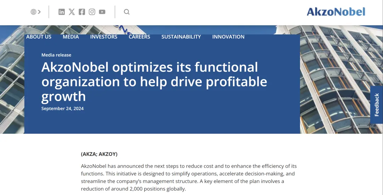
Task: Click the building photo on right
Action: 341,79
